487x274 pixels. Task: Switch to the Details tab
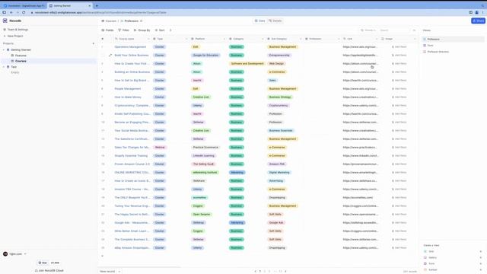coord(275,21)
